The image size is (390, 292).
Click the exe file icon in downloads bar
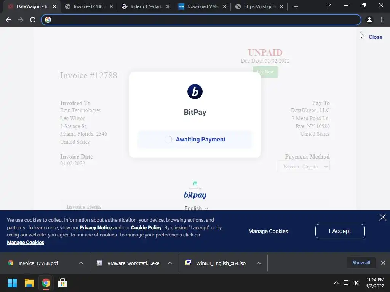click(99, 263)
